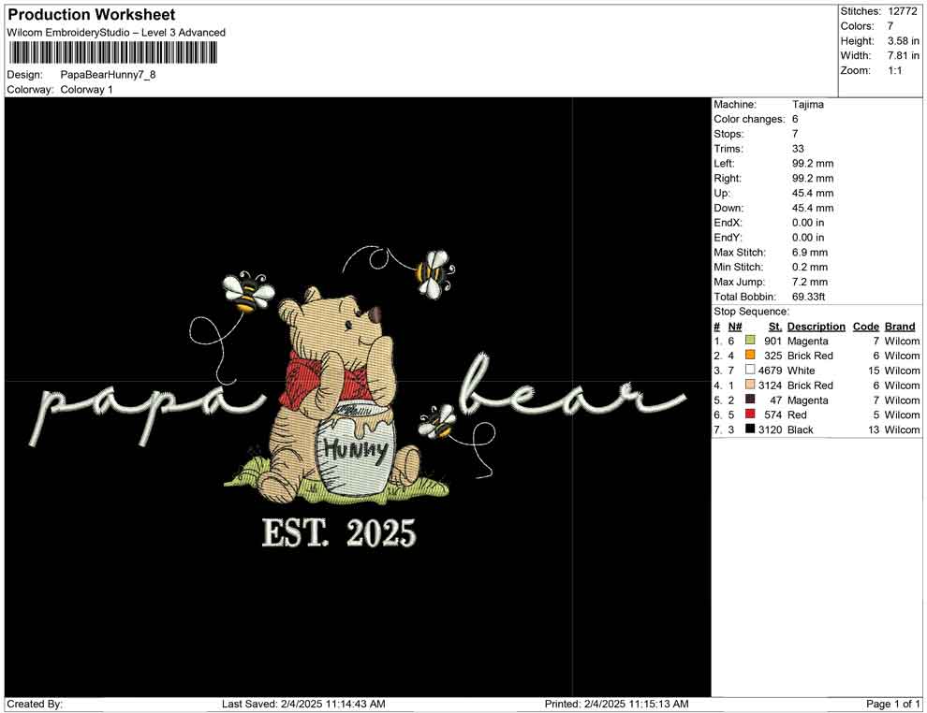Viewport: 927px width, 713px height.
Task: Click the 'Color changes:' label
Action: (x=749, y=120)
